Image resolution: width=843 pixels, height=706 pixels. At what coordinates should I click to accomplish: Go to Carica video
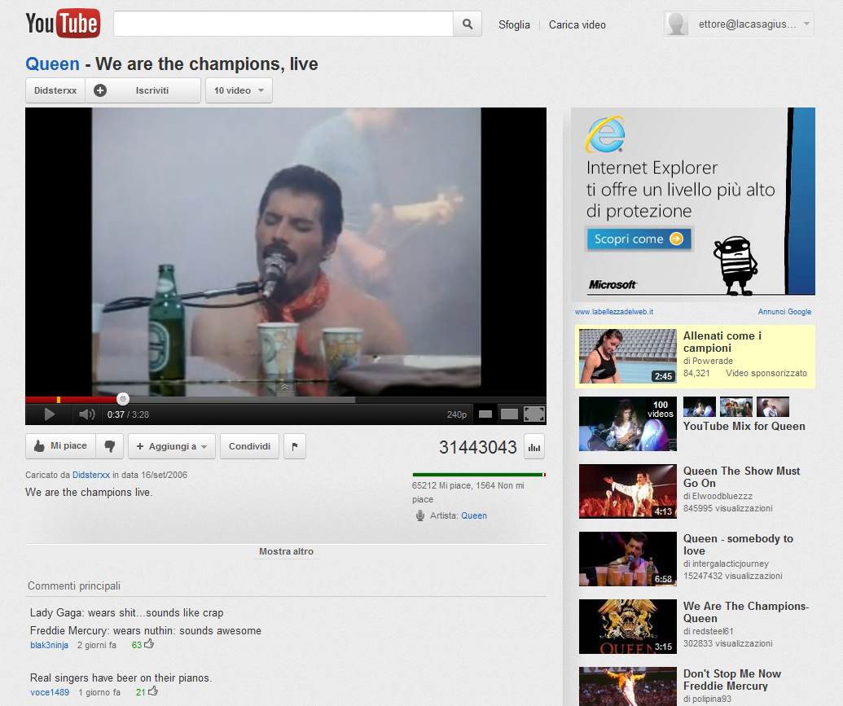tap(577, 24)
